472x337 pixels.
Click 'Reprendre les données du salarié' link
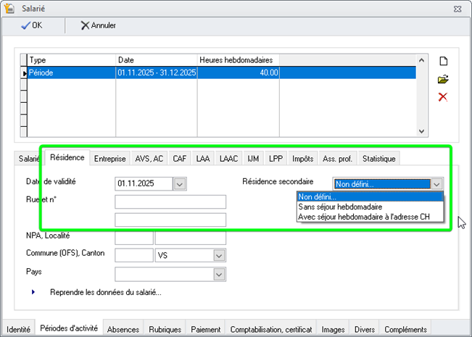tap(105, 293)
